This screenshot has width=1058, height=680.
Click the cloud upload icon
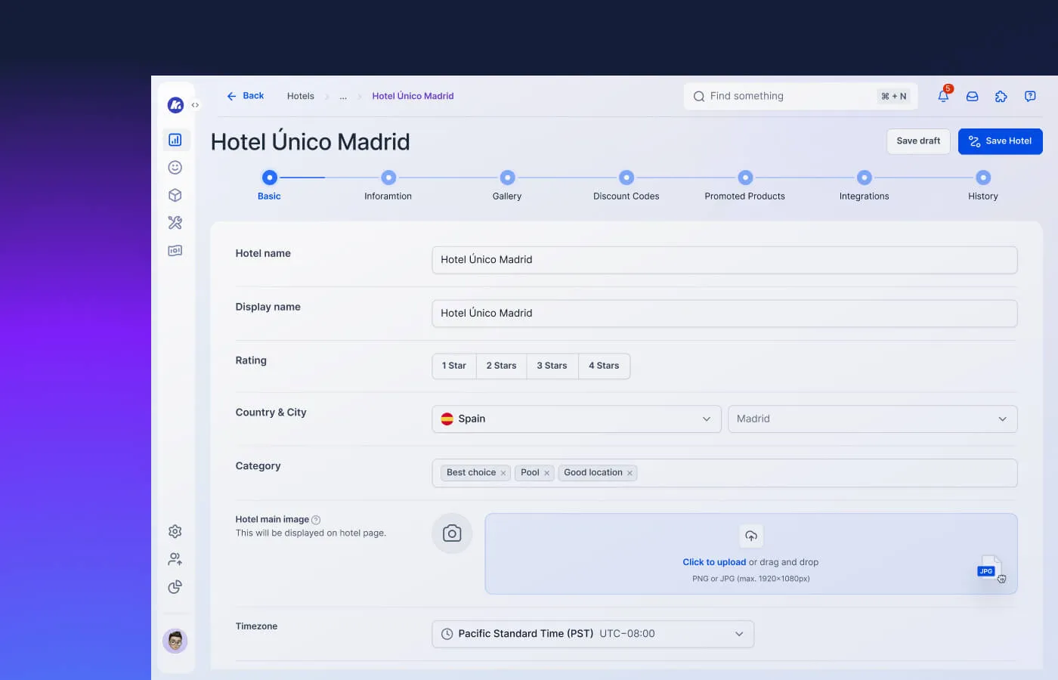point(751,536)
